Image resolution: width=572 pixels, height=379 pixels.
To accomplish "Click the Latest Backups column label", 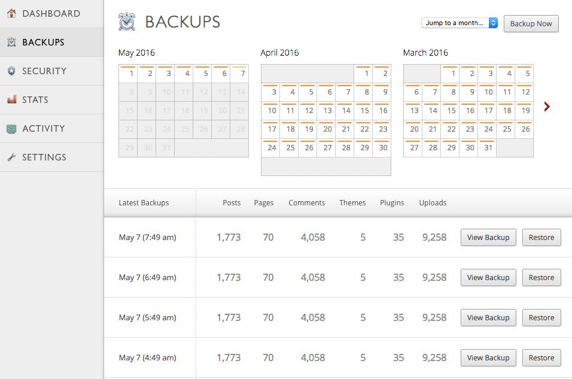I will pos(144,202).
